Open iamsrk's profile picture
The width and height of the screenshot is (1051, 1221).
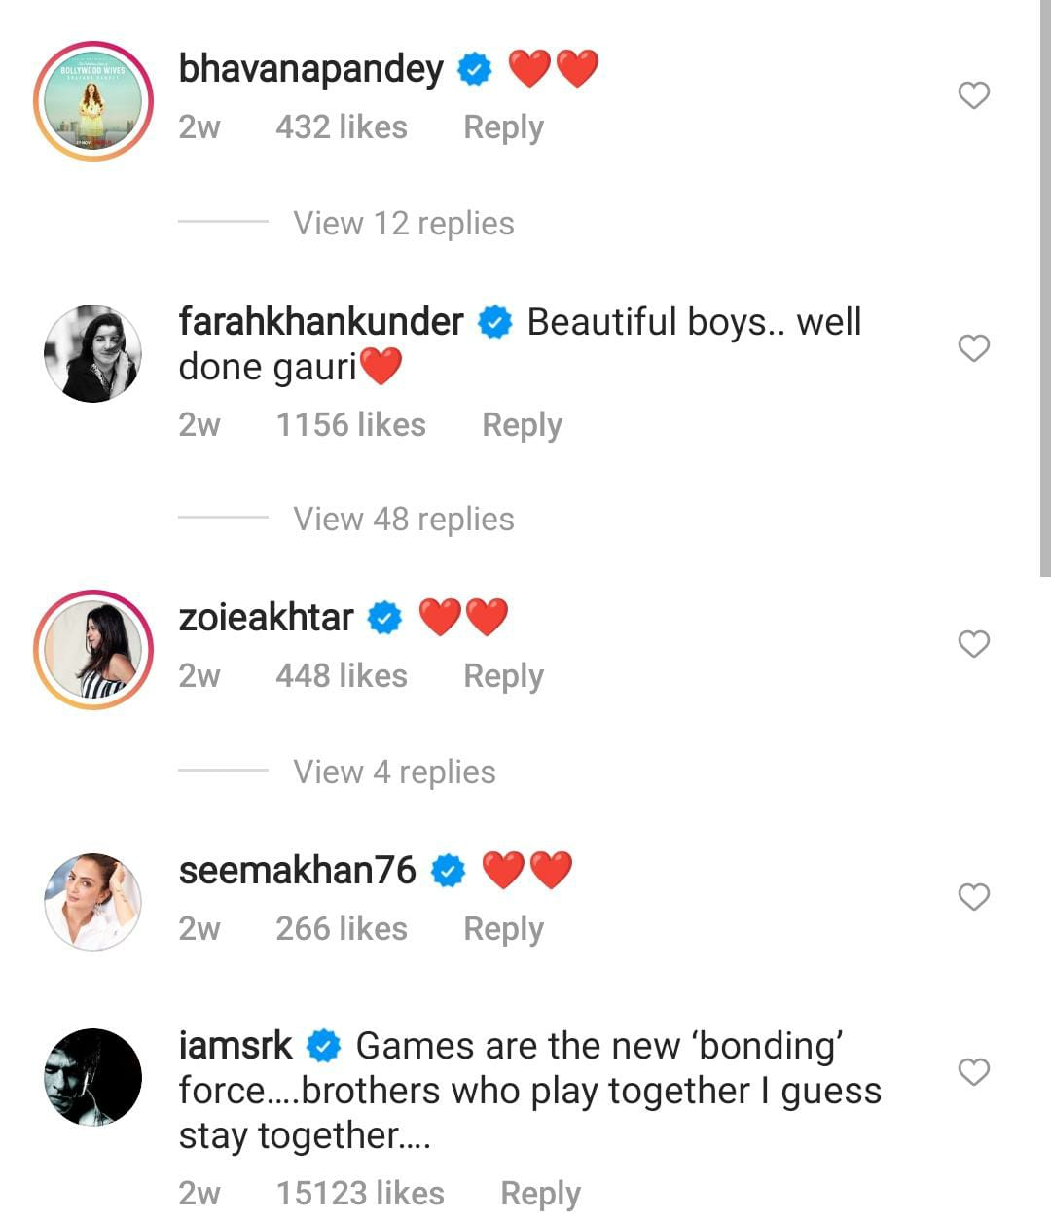tap(93, 1077)
